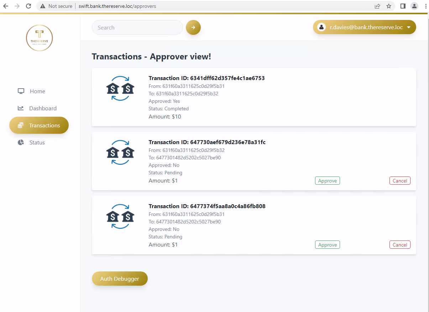The width and height of the screenshot is (429, 312).
Task: Click bank transfer icon of transaction 6477374f5aa8a0c4a86fb808
Action: [120, 216]
